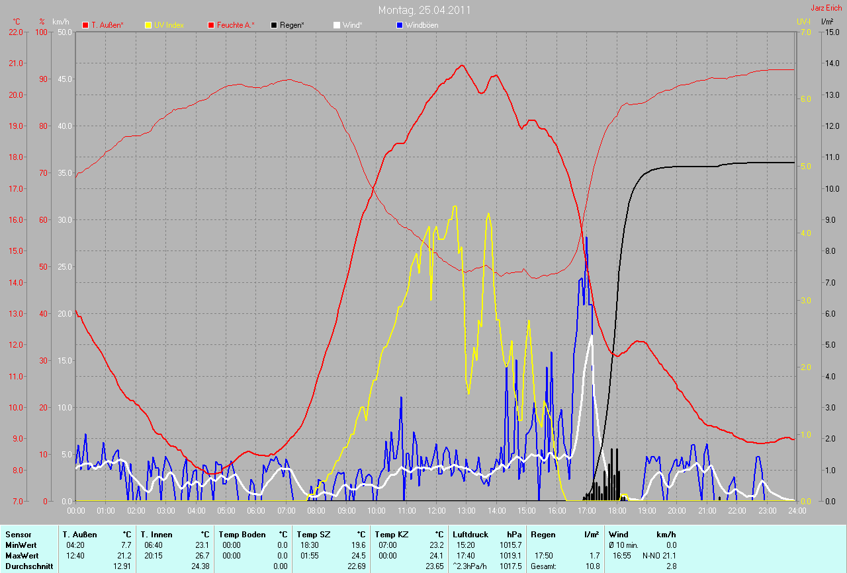Click the Temp SZ average value '22.69'
Screen dimensions: 847x573
[x=357, y=566]
